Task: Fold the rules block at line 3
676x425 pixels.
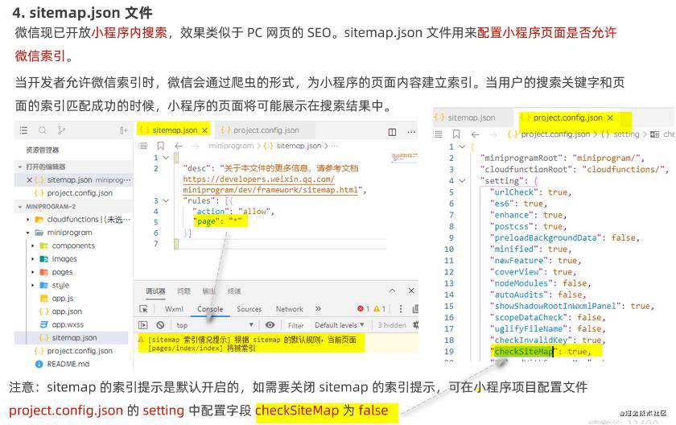Action: [x=166, y=201]
